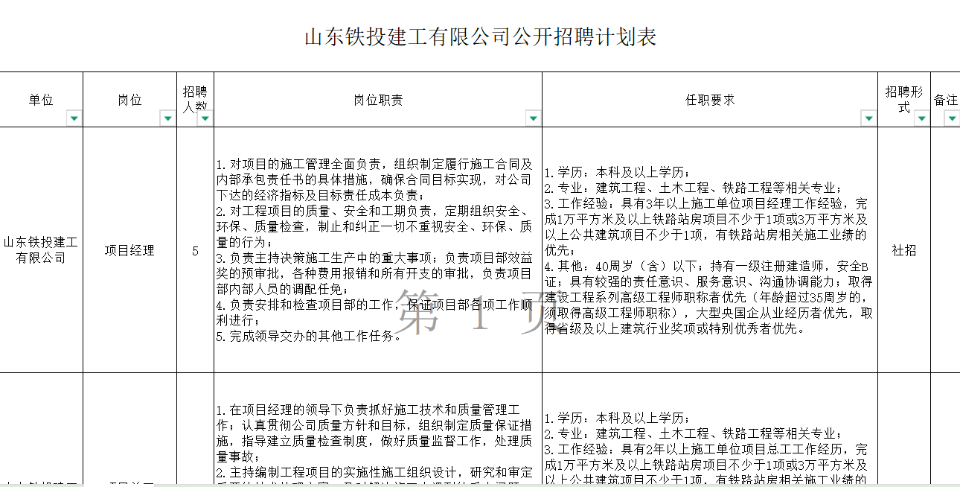Click the 岗位职责 header cell label

pyautogui.click(x=378, y=100)
